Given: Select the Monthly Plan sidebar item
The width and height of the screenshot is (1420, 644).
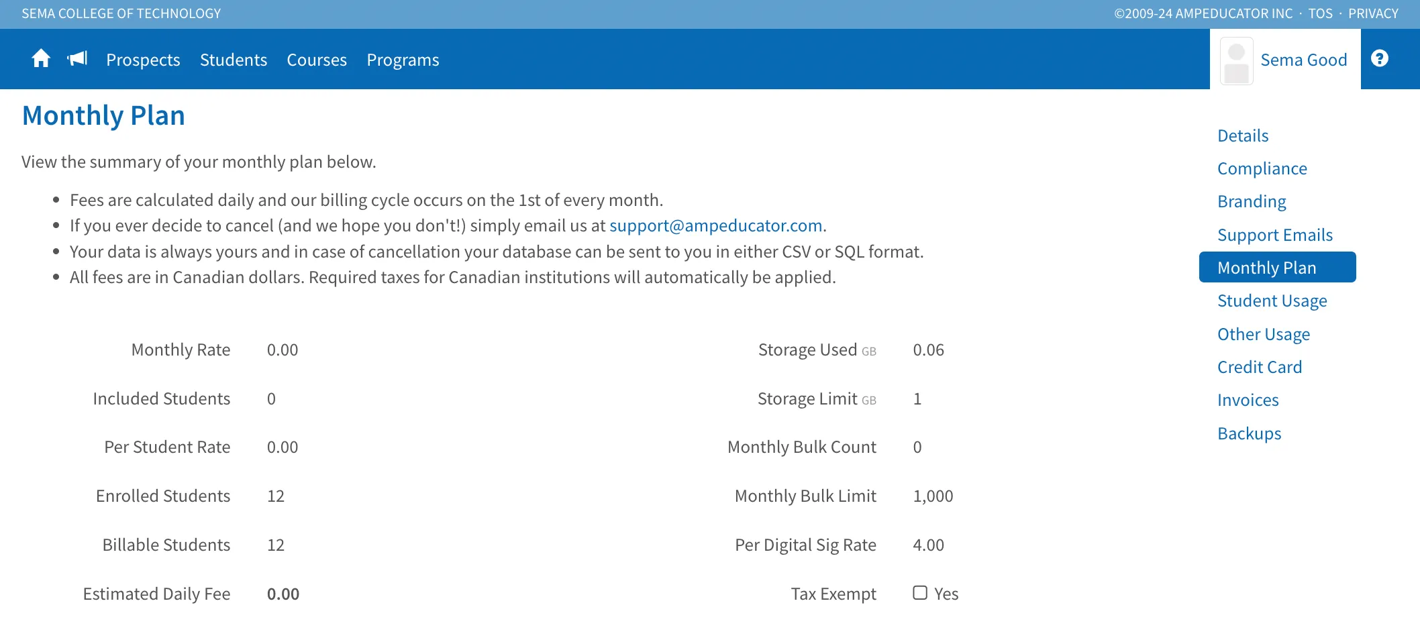Looking at the screenshot, I should pos(1277,267).
